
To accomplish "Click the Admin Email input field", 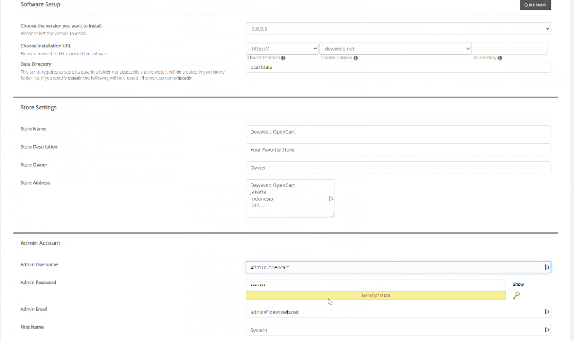I will pos(398,312).
